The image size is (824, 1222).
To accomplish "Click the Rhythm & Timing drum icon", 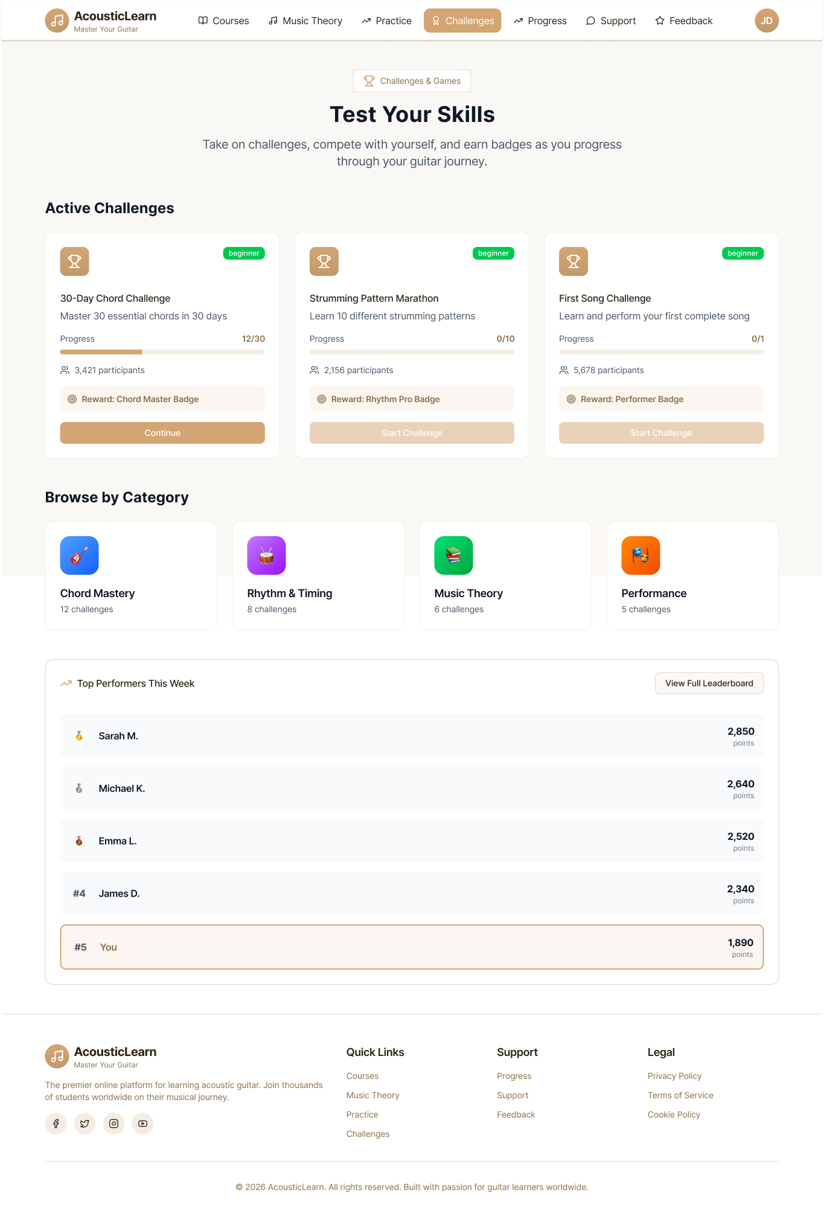I will pyautogui.click(x=266, y=555).
